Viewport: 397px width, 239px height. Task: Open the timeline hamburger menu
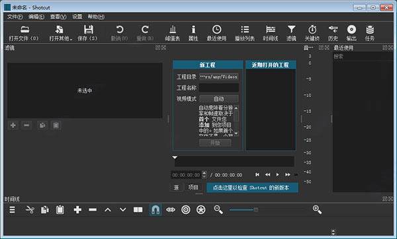12,210
